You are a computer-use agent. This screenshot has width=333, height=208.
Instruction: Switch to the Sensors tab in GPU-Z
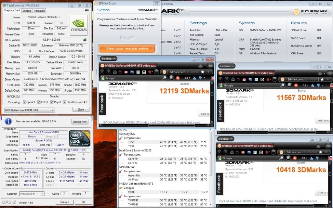pos(27,11)
